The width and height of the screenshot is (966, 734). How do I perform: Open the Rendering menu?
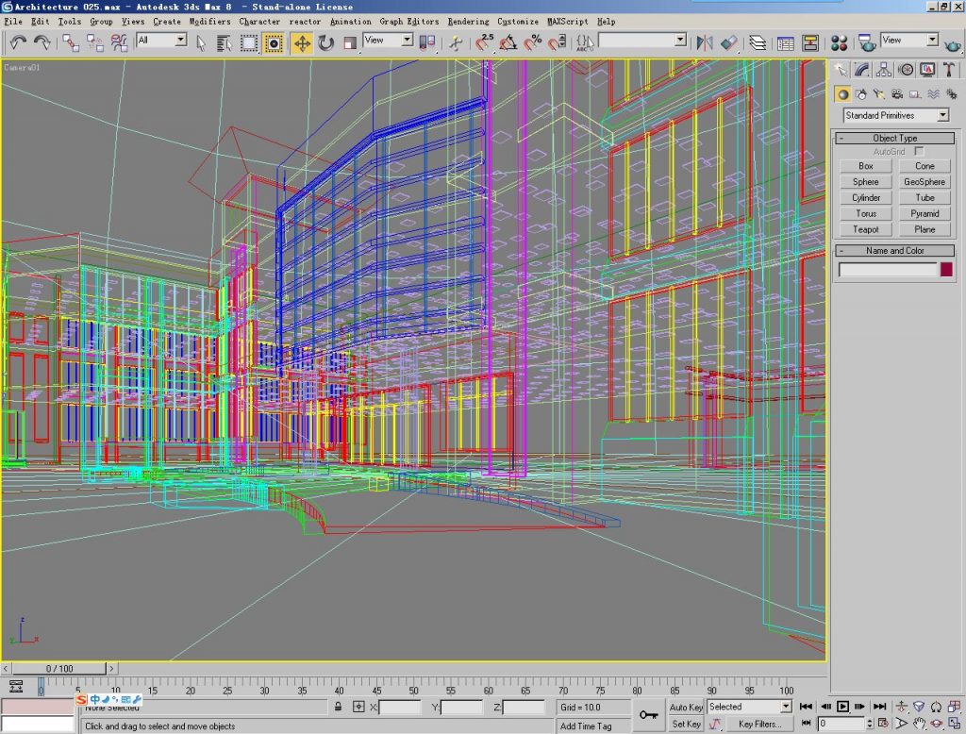(x=471, y=21)
